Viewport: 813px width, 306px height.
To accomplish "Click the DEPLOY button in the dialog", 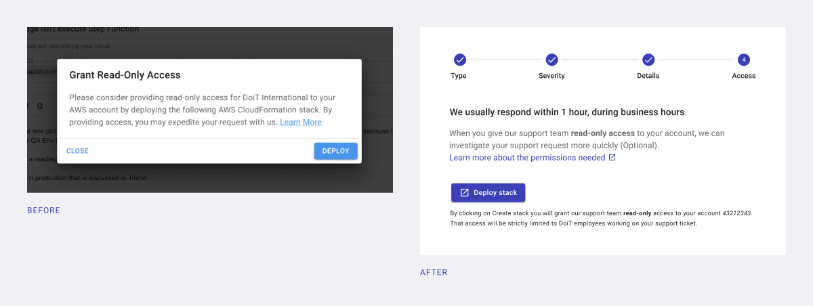I will coord(335,151).
